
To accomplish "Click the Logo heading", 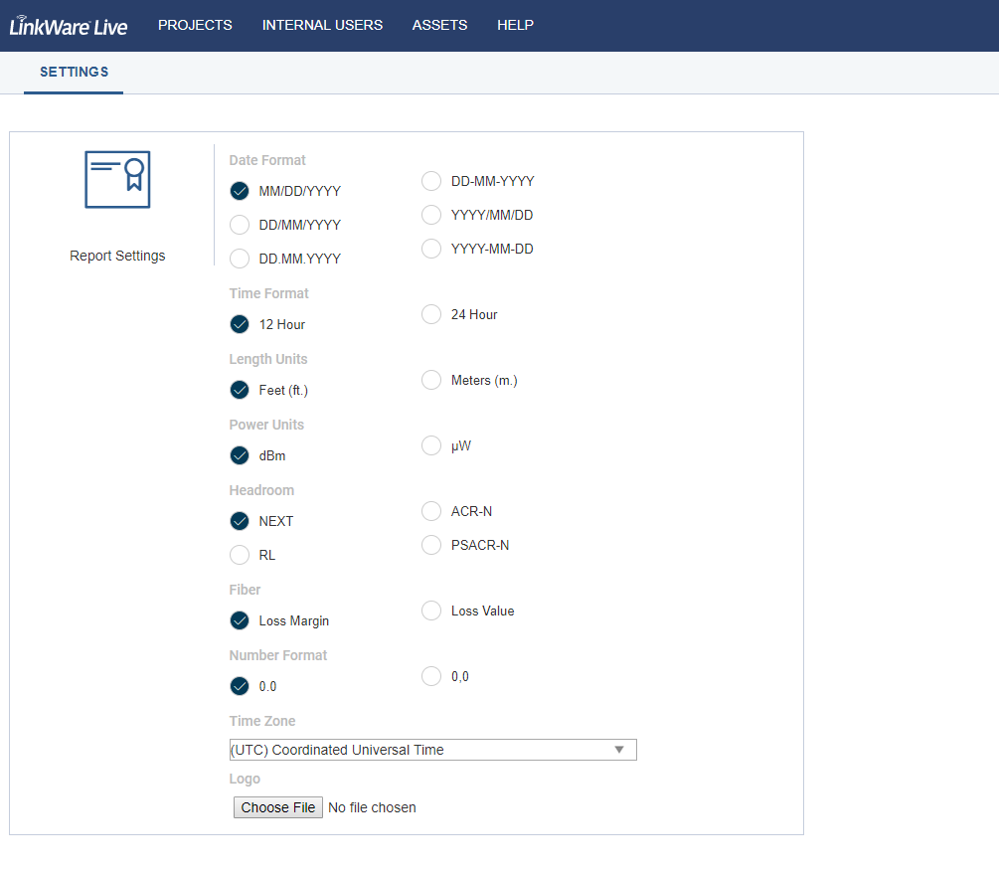I will click(x=245, y=779).
